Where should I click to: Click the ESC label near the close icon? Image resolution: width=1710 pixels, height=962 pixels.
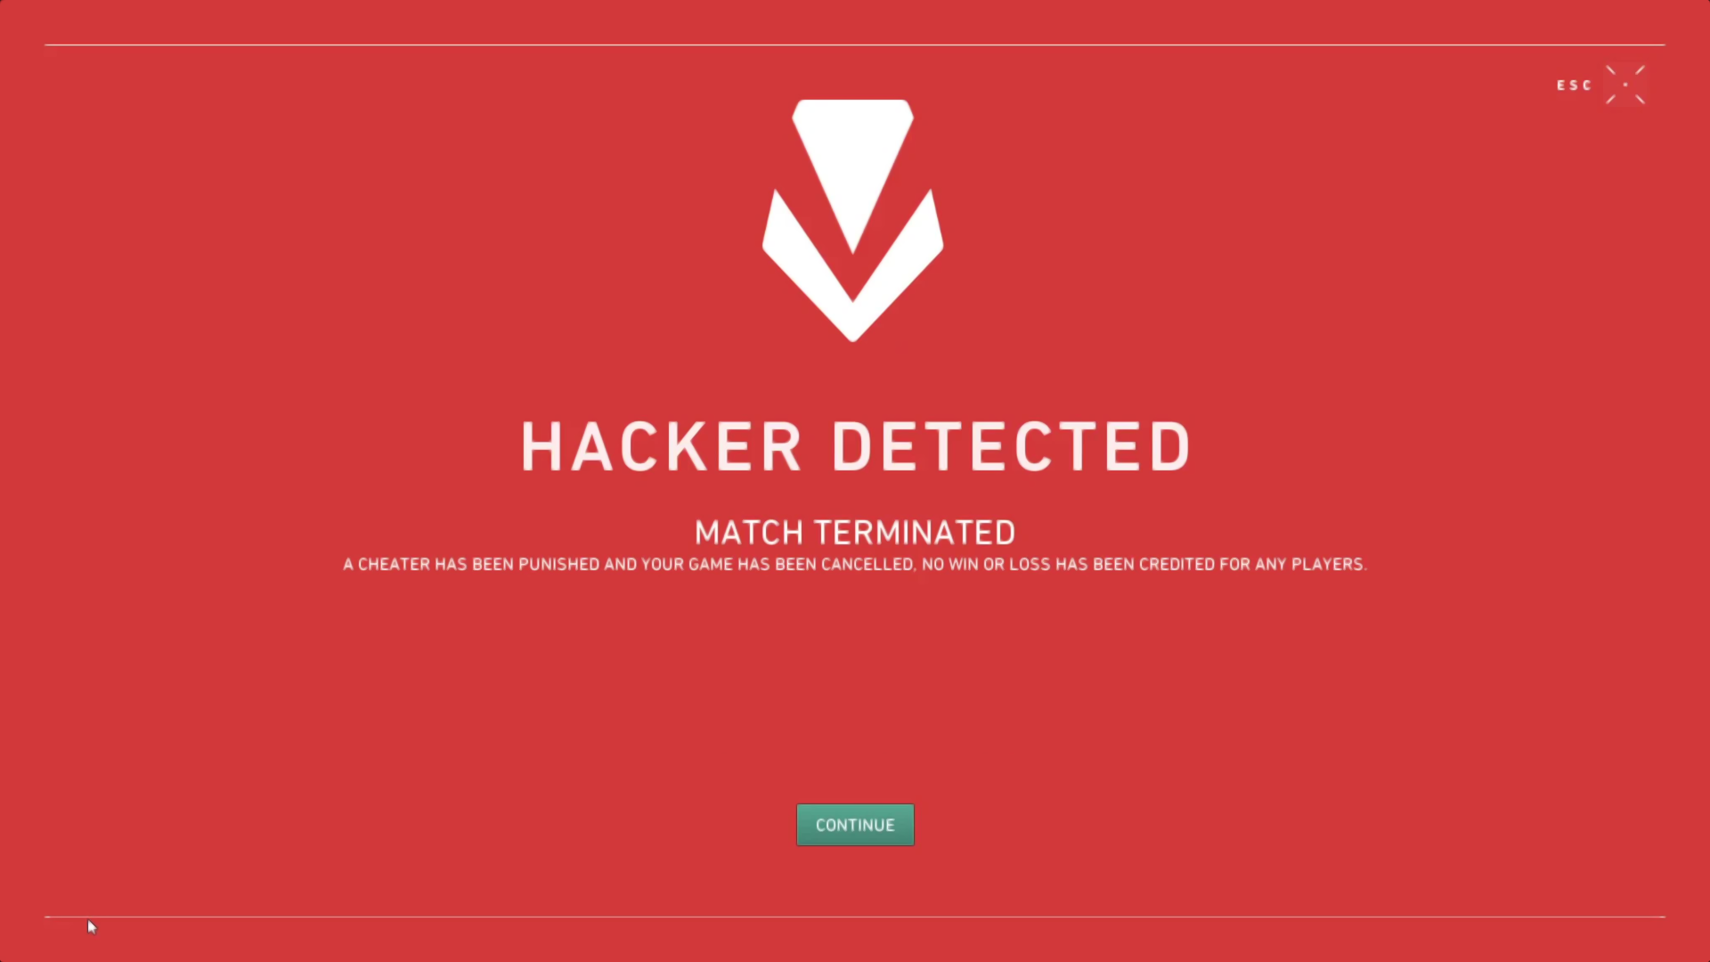point(1574,86)
